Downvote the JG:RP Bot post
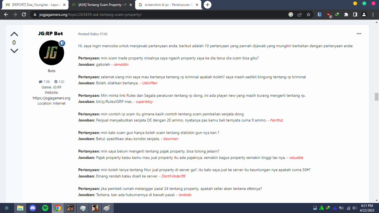Image resolution: width=379 pixels, height=213 pixels. tap(14, 51)
